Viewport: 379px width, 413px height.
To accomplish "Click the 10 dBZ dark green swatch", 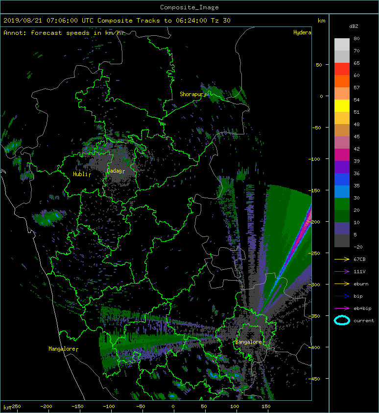I will [342, 216].
